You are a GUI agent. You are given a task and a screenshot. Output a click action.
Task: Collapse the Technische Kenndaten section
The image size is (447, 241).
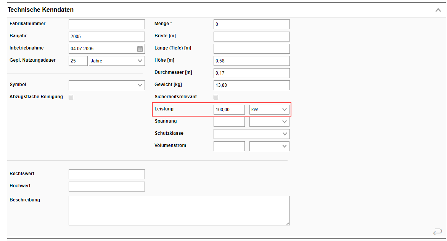coord(438,10)
